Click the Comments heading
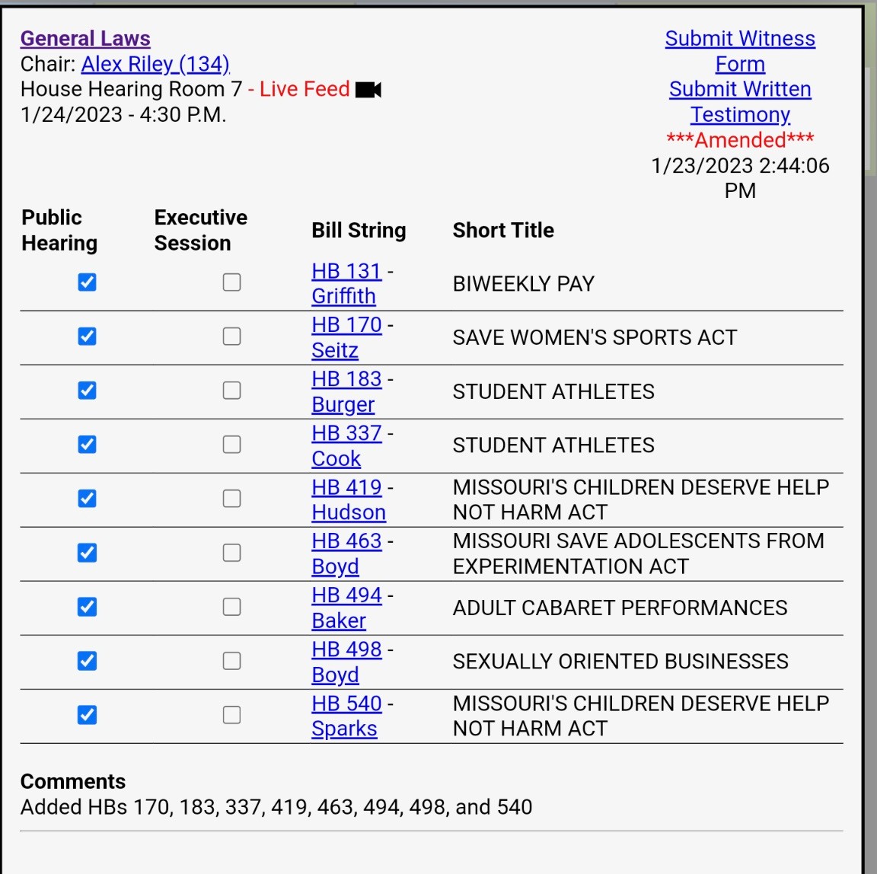Viewport: 877px width, 874px height. [73, 781]
